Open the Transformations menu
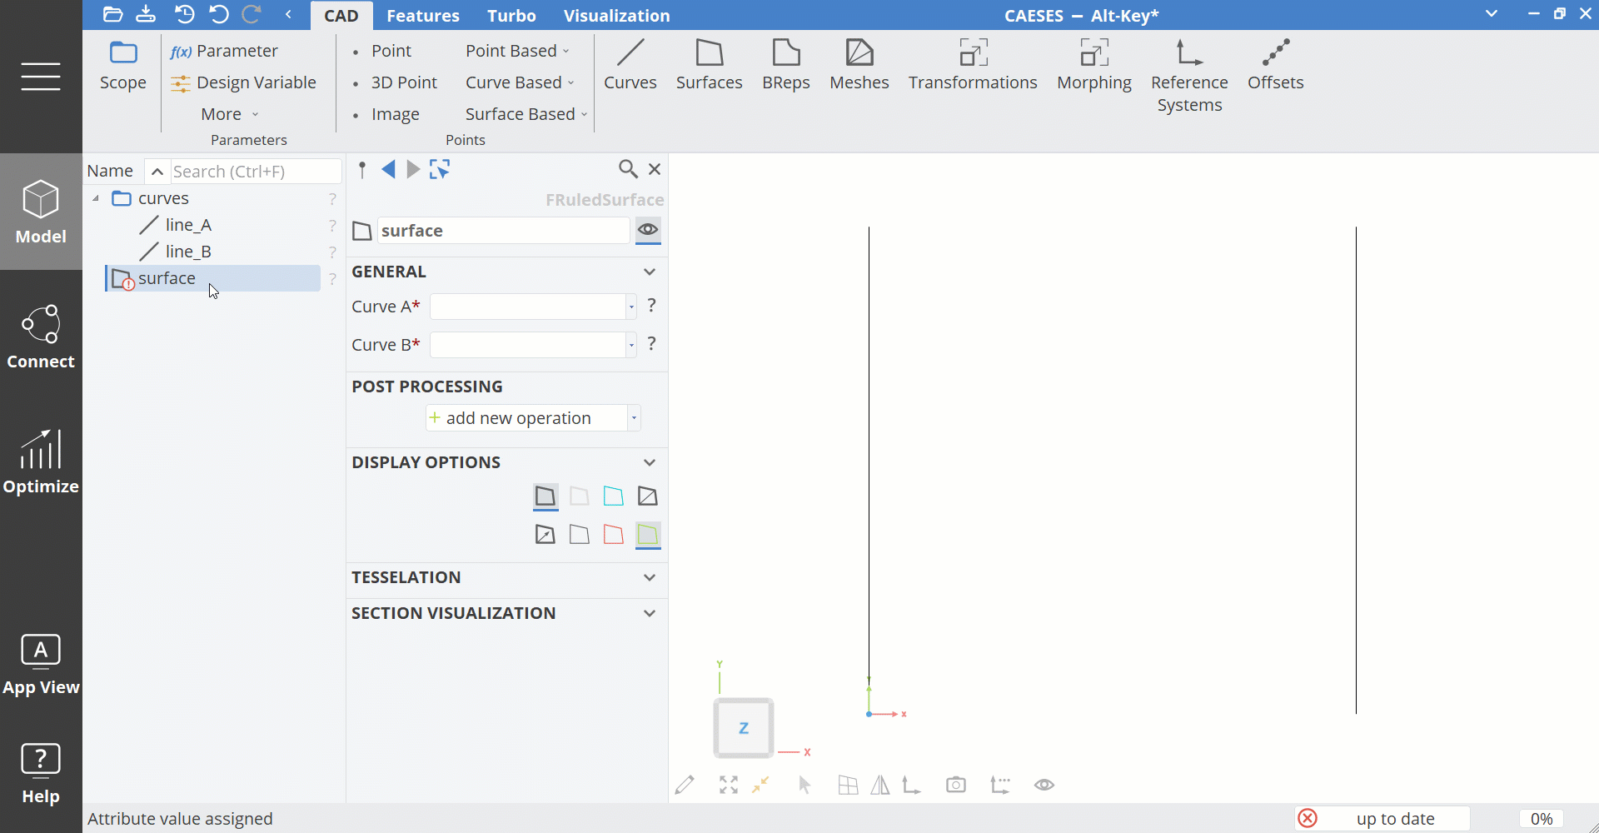 (973, 65)
